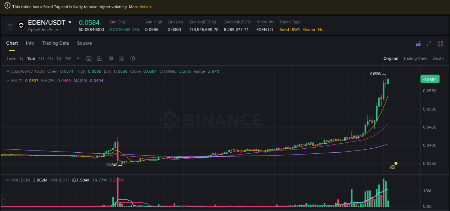Screen dimensions: 450x211
Task: Click the RWA token tag
Action: [x=296, y=30]
